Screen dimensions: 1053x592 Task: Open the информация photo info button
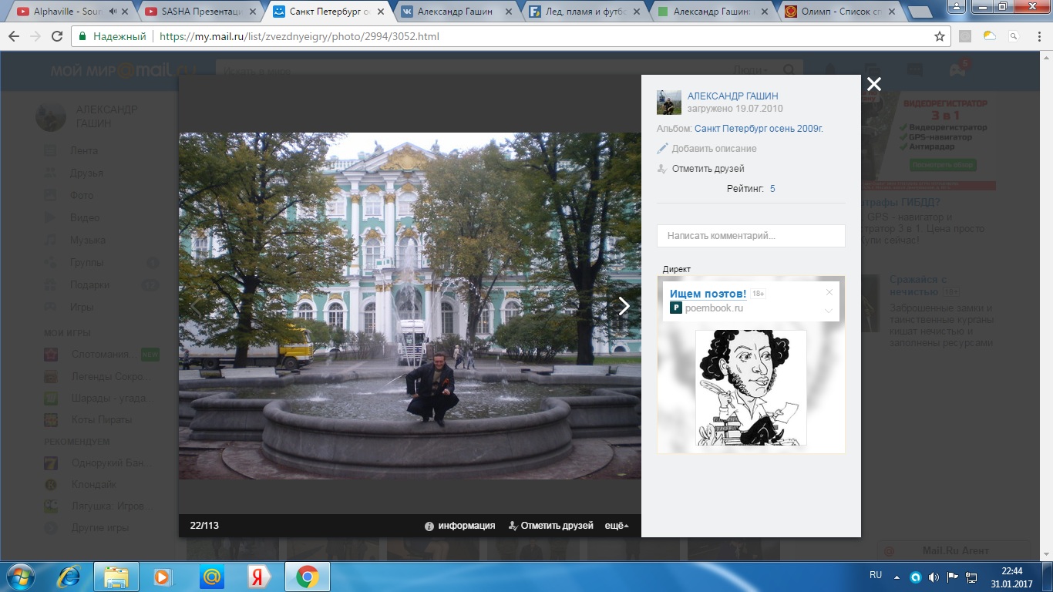tap(460, 526)
